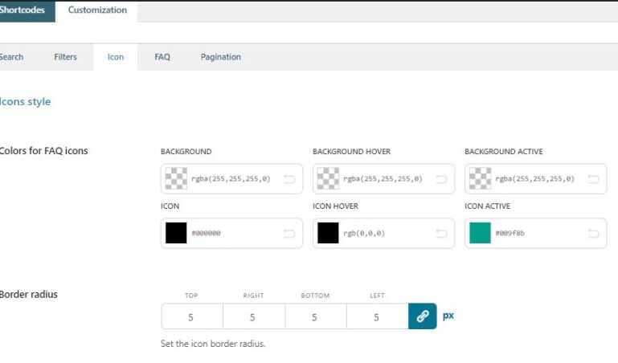
Task: Switch to the Shortcodes tab
Action: coord(23,10)
